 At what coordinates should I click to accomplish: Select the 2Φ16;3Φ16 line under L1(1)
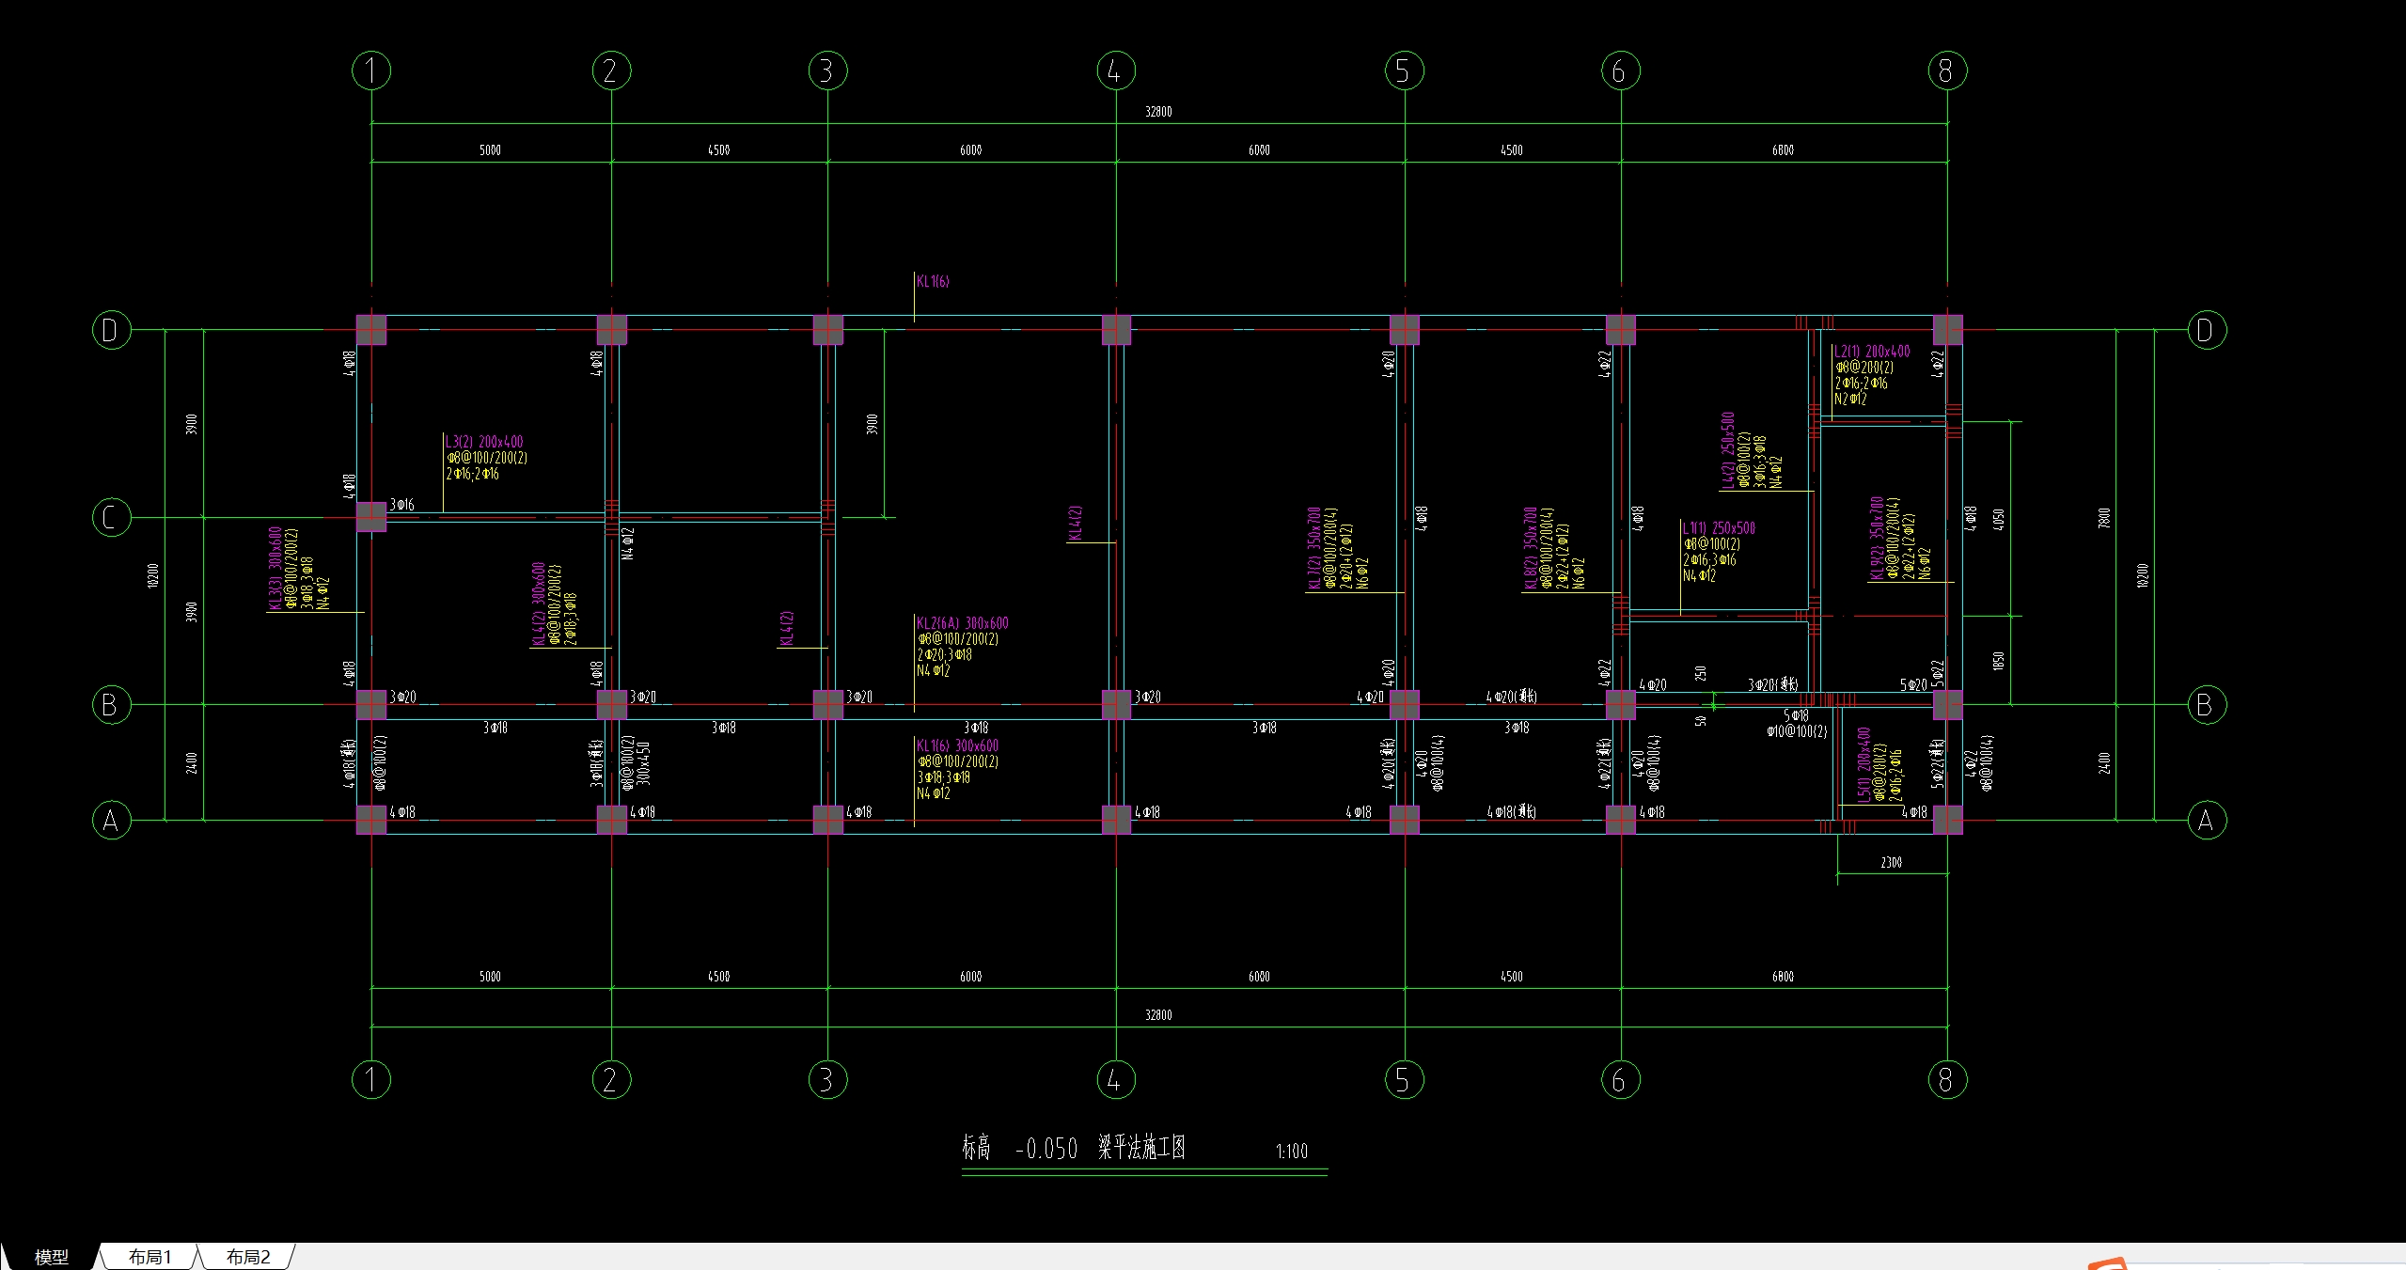coord(1709,560)
